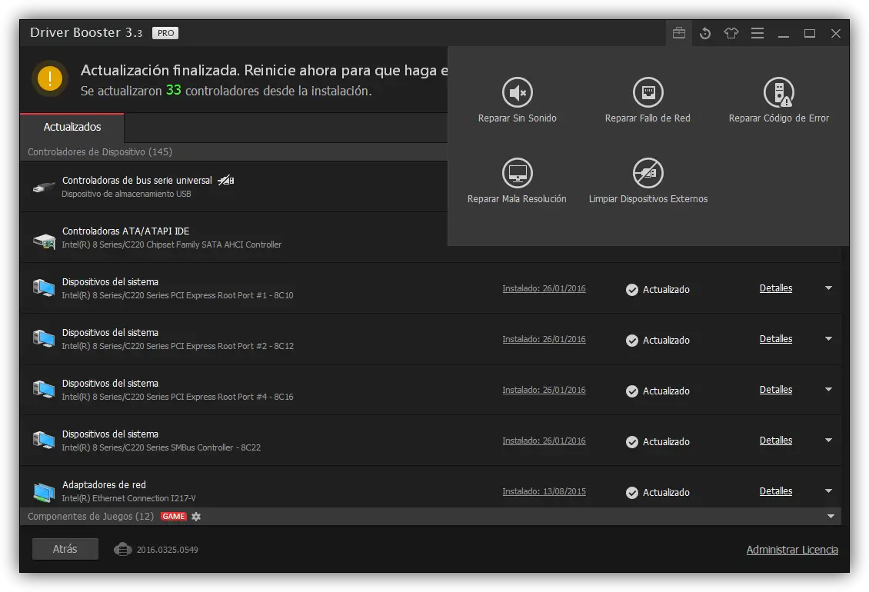Viewport: 869px width, 592px height.
Task: Click the Driver Booster 3.3 title text
Action: [x=86, y=33]
